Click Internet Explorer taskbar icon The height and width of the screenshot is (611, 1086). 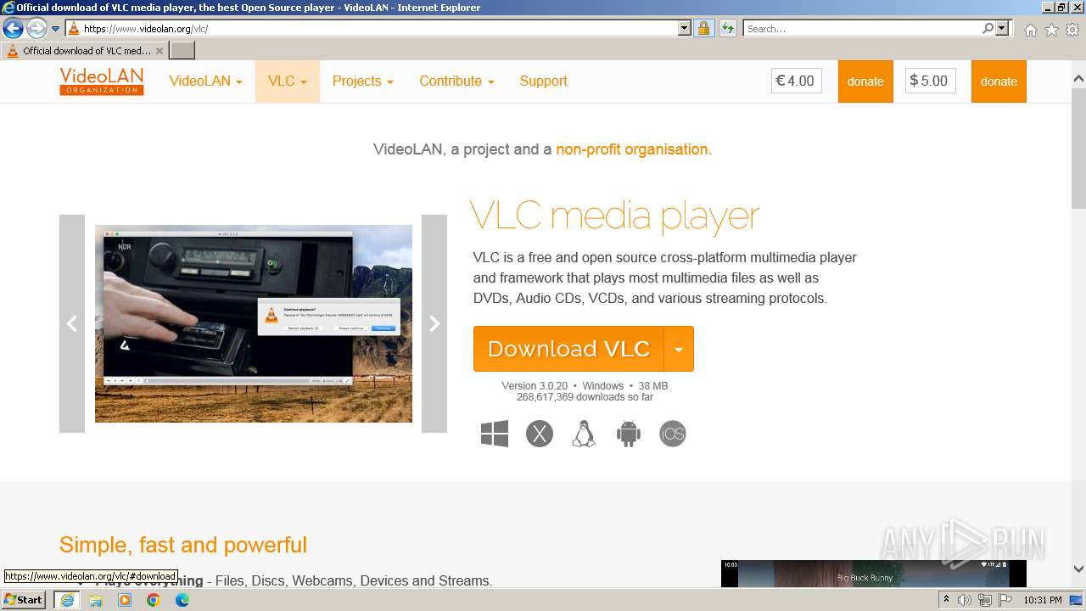click(66, 600)
